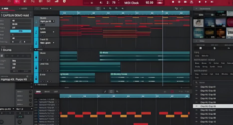Start playback with the Play button
The height and width of the screenshot is (125, 233).
[x=206, y=2]
